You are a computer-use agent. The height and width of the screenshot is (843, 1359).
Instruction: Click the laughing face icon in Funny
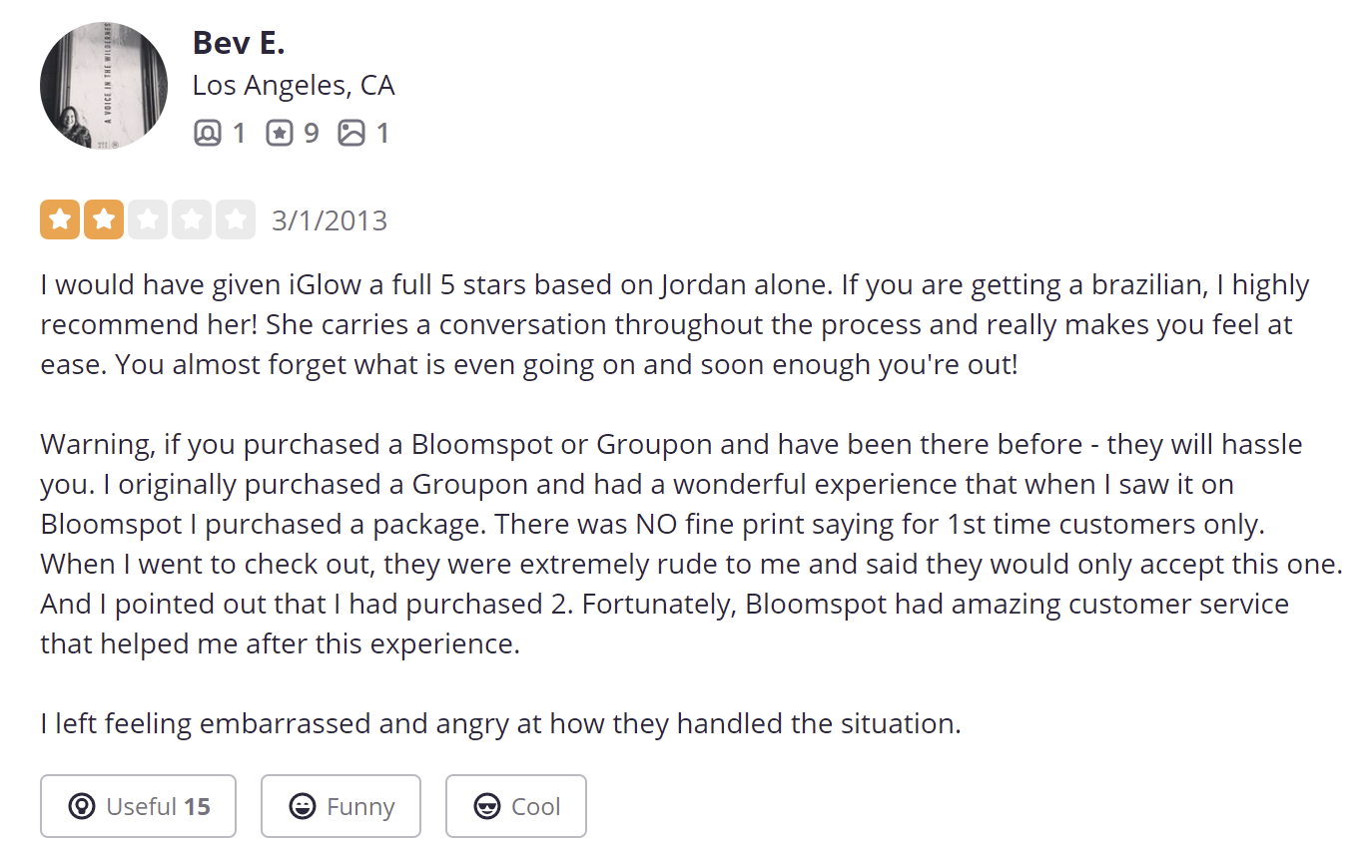coord(302,806)
